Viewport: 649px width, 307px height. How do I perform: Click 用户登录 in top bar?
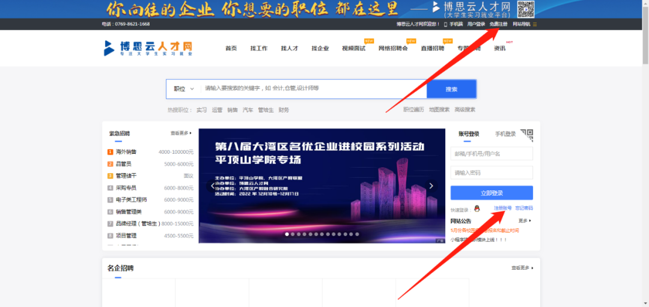click(476, 25)
